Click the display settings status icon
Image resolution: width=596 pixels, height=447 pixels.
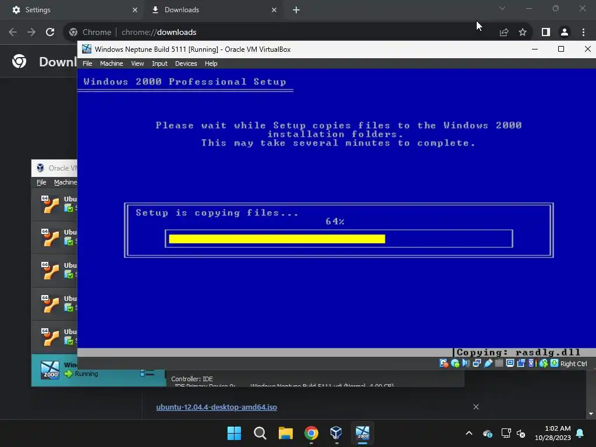click(x=510, y=363)
